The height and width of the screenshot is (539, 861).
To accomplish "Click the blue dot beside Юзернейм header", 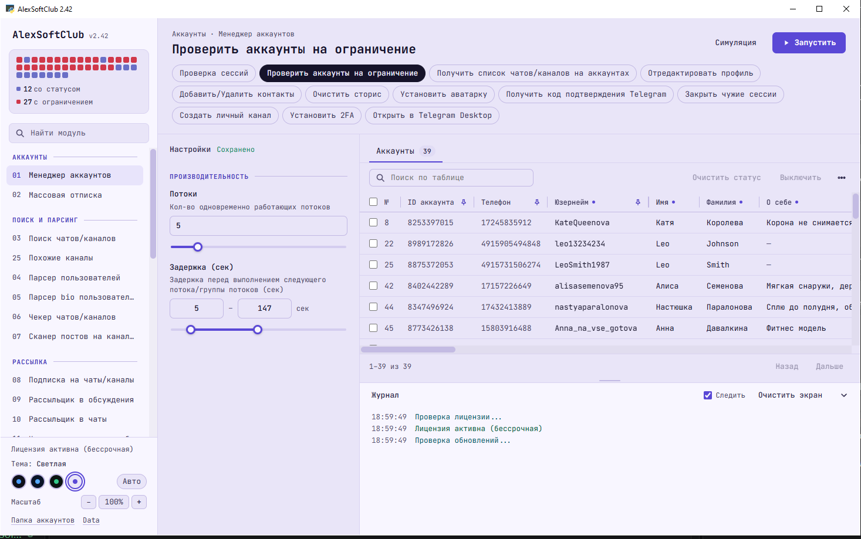I will 594,202.
